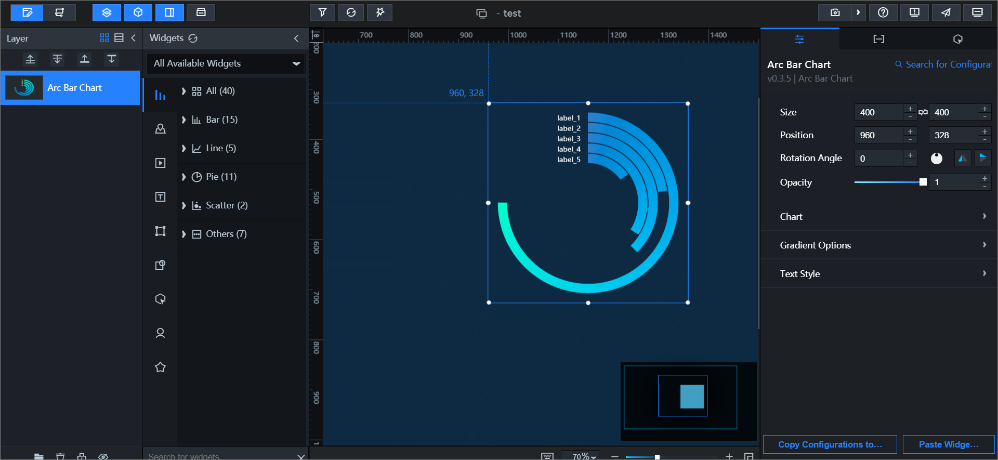The height and width of the screenshot is (460, 998).
Task: Switch to the interaction tab in right panel
Action: coord(957,39)
